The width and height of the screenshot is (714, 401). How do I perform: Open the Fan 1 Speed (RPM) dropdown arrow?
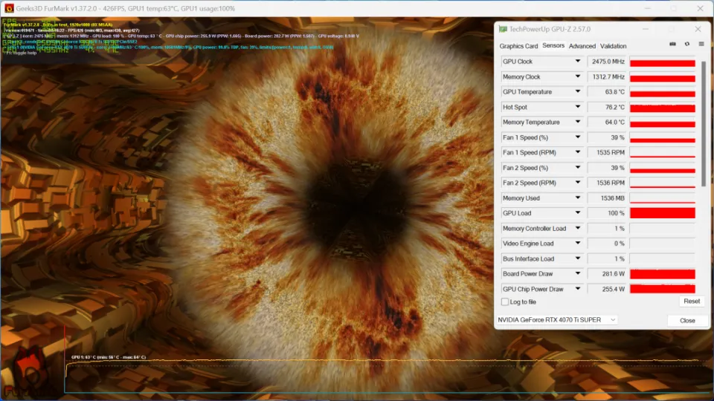(577, 152)
